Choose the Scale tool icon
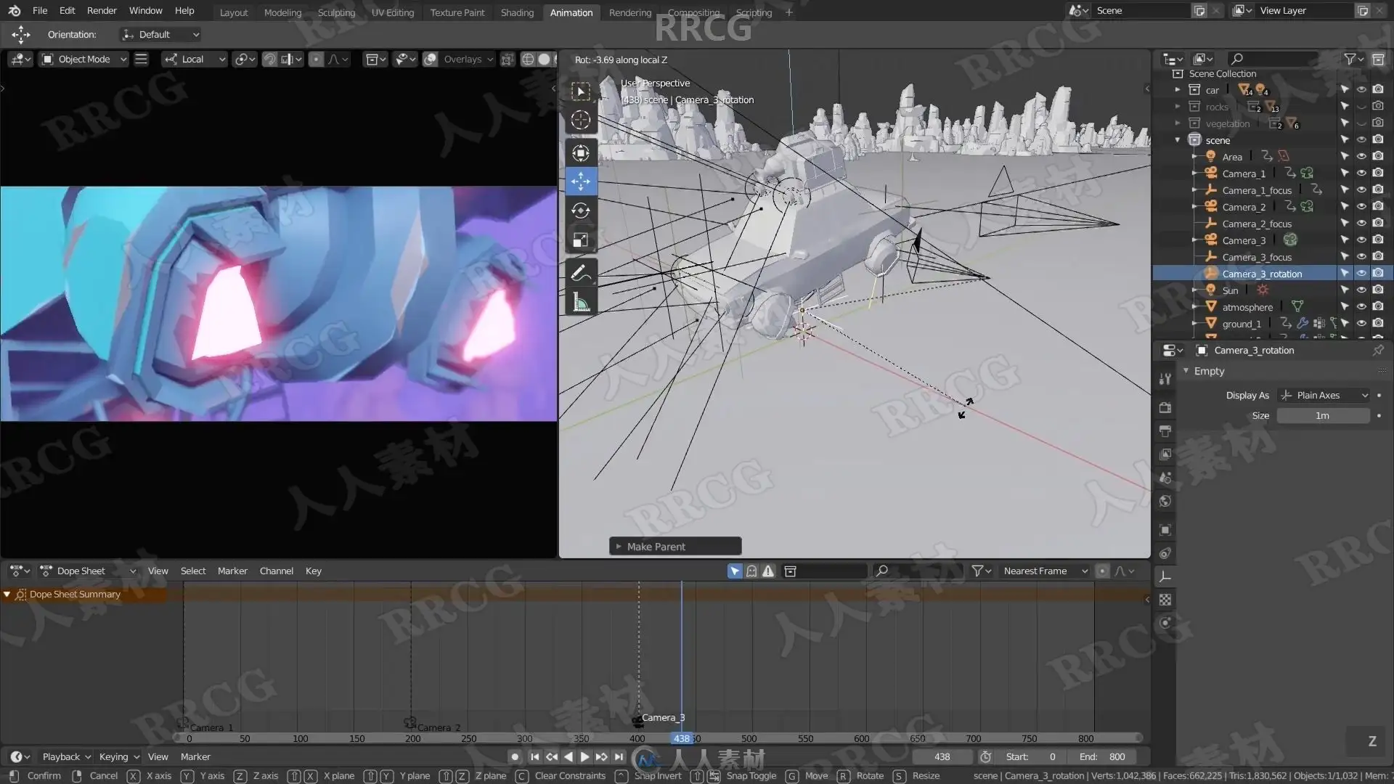Screen dimensions: 1394x784 tap(580, 240)
